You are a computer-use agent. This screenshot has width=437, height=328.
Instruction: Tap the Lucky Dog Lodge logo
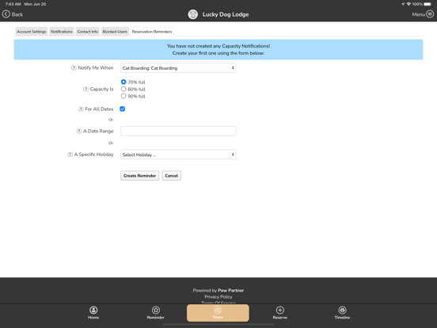[193, 14]
